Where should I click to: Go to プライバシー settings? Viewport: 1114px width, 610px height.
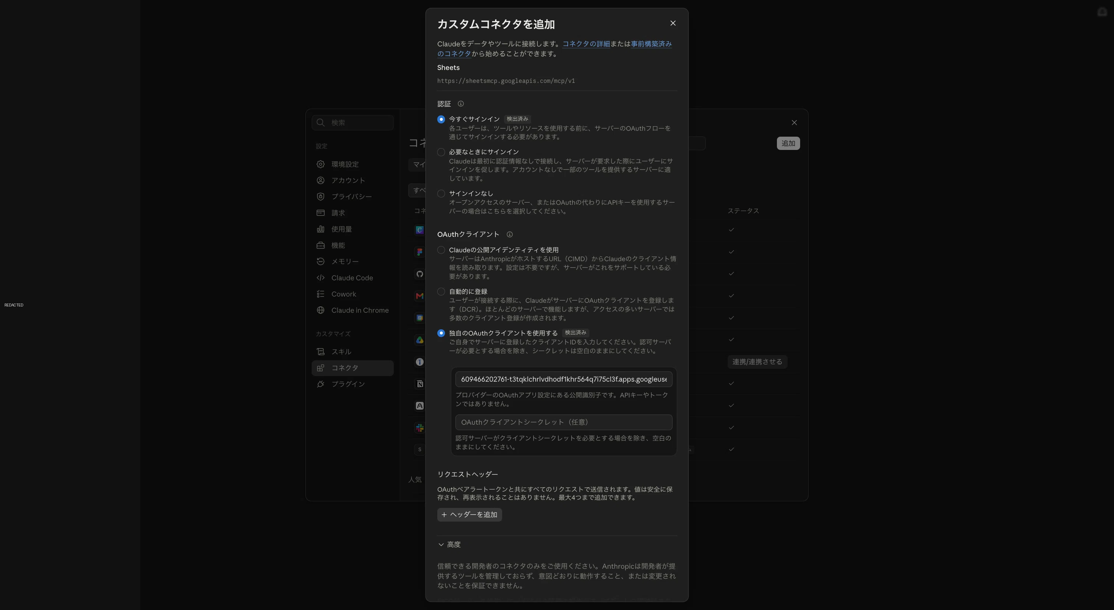(353, 197)
